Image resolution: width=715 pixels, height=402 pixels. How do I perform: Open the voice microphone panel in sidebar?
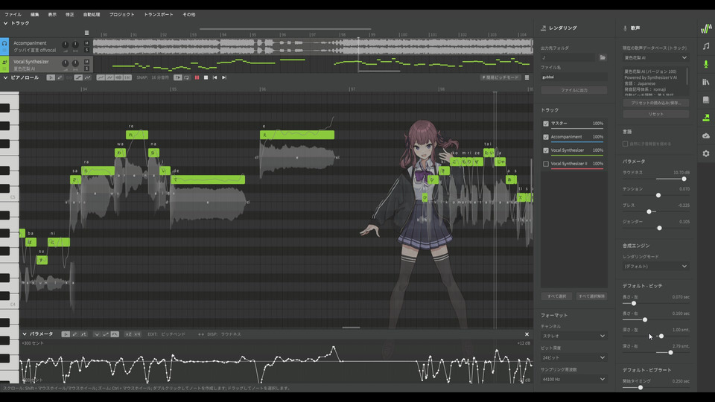[x=705, y=64]
